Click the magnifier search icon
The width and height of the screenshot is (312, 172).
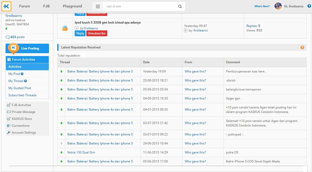[180, 6]
